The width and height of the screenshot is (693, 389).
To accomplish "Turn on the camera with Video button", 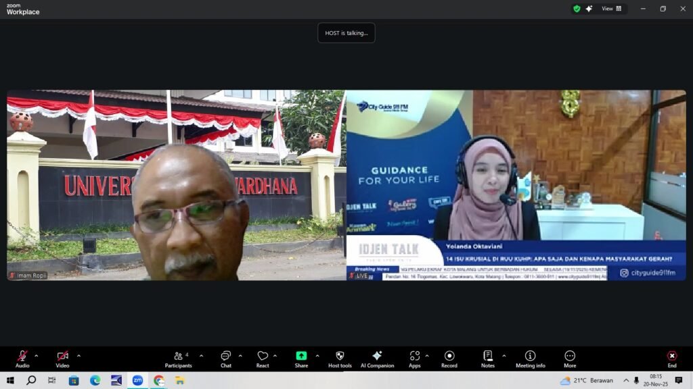I will point(62,357).
